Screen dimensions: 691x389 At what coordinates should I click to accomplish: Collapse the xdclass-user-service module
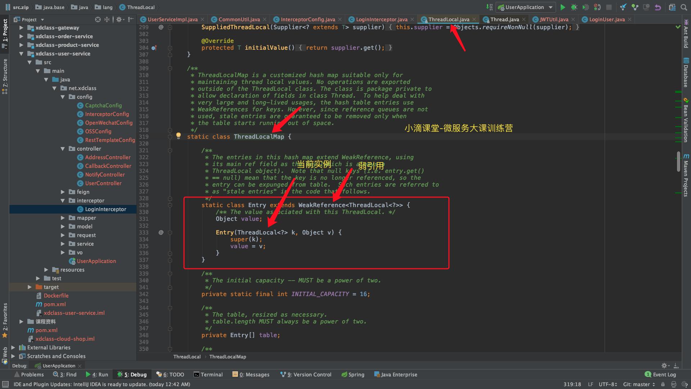pyautogui.click(x=21, y=54)
